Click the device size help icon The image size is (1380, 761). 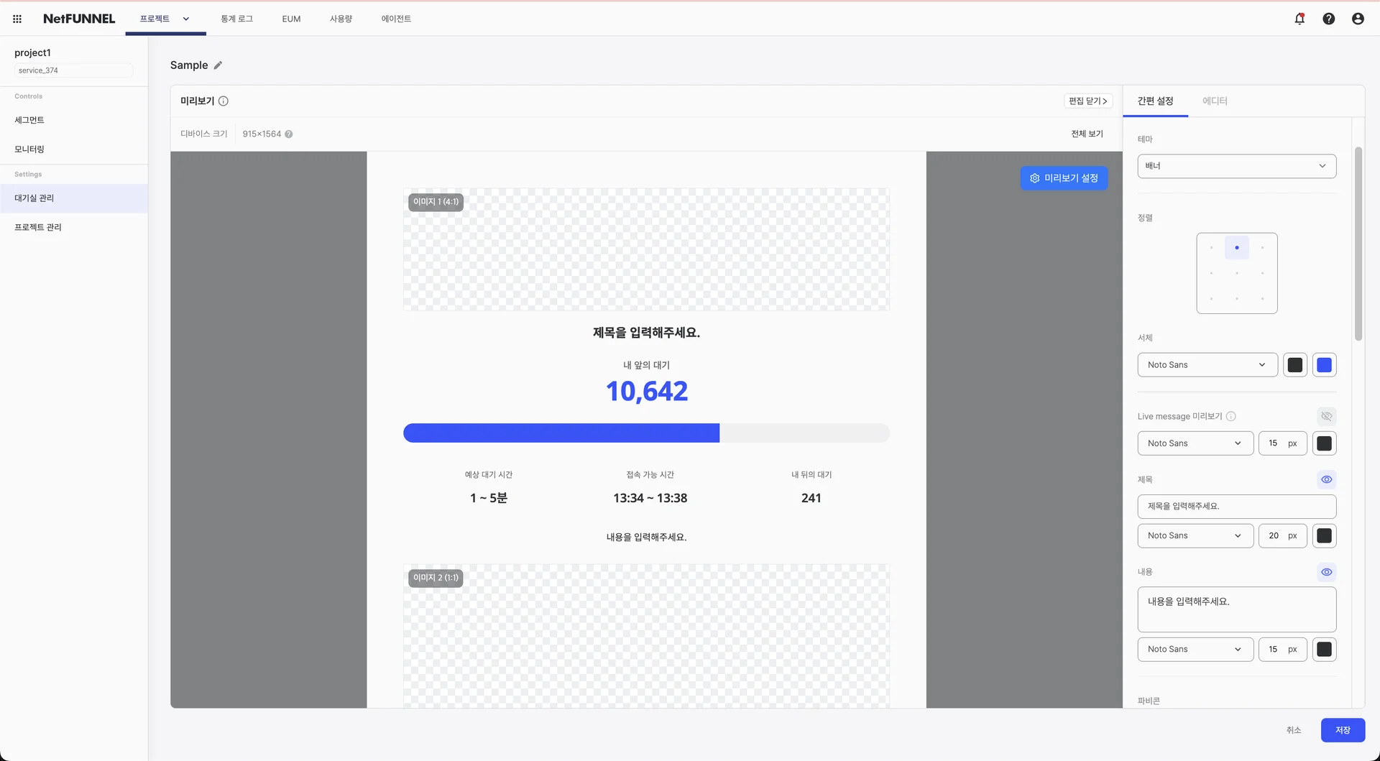[x=288, y=134]
